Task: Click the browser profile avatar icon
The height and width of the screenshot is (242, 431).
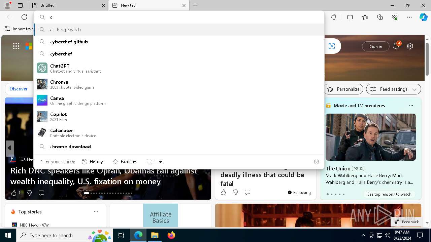Action: [7, 5]
